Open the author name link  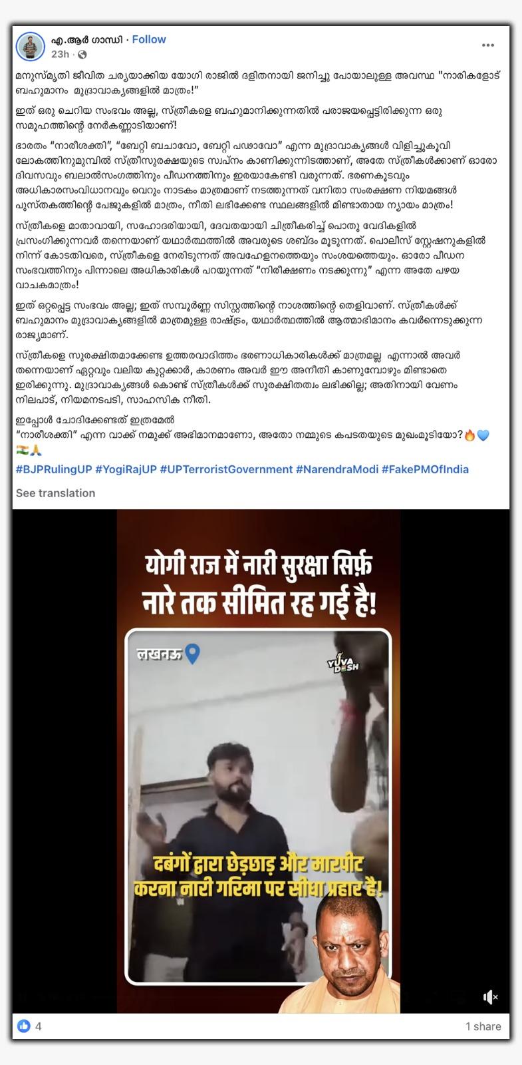point(87,40)
